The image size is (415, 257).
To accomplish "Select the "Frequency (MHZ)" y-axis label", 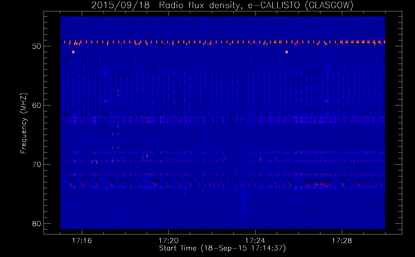I will click(23, 123).
